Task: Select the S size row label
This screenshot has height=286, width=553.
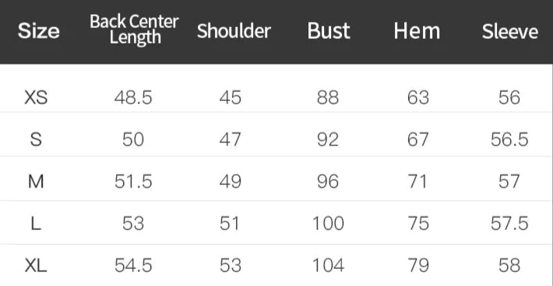Action: (x=36, y=139)
